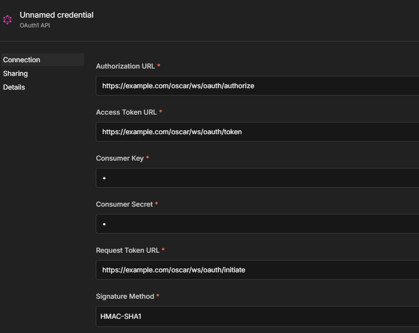Click the pink credential type icon
This screenshot has height=333, width=419.
(x=7, y=20)
